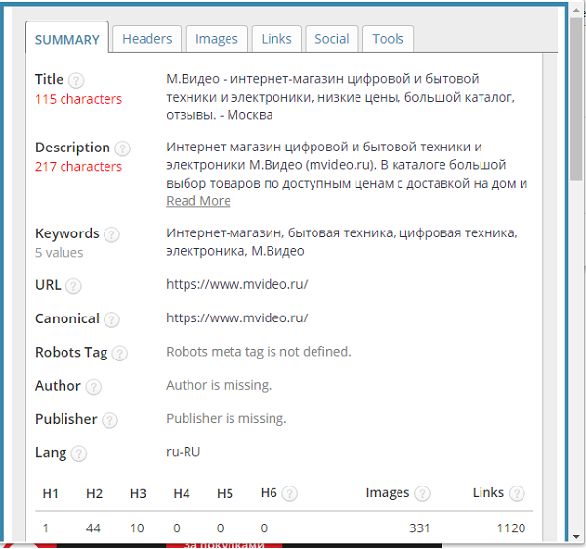Open help icon next to Publisher
Image resolution: width=586 pixels, height=549 pixels.
[109, 420]
